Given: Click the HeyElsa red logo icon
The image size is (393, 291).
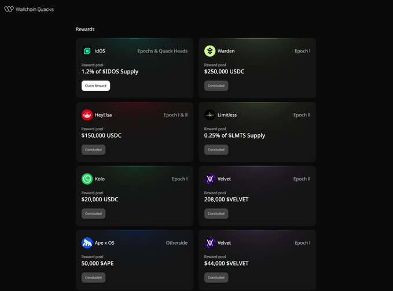Looking at the screenshot, I should point(87,115).
